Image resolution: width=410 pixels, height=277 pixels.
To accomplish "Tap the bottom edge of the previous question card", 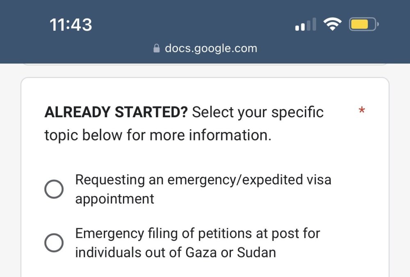I will [x=205, y=64].
